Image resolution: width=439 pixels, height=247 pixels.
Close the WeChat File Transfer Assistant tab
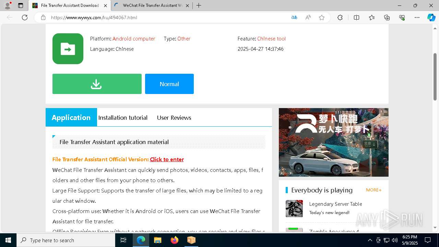(x=187, y=5)
